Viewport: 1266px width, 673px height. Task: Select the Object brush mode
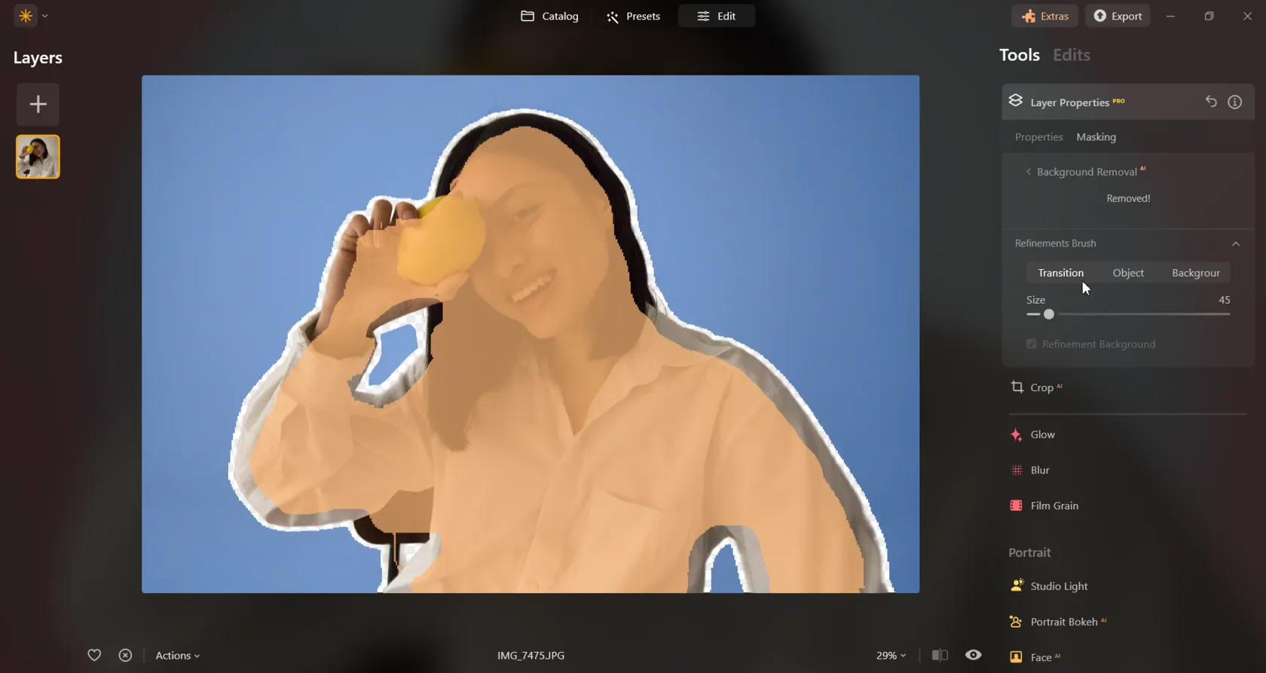click(1127, 273)
